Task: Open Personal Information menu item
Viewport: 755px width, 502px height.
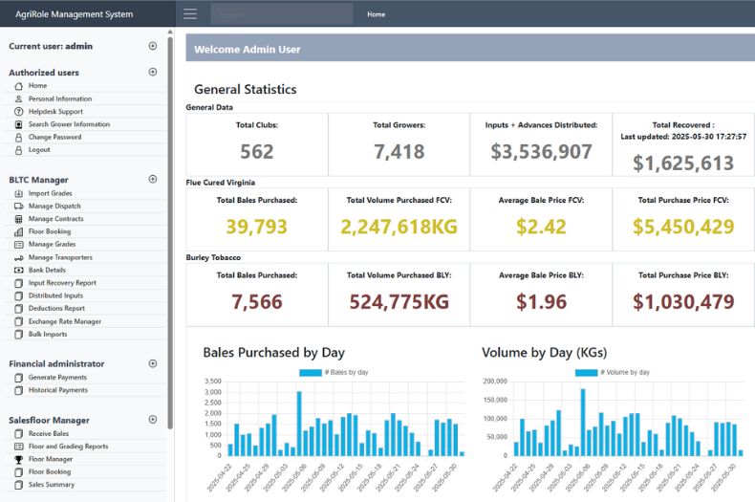Action: pyautogui.click(x=59, y=98)
